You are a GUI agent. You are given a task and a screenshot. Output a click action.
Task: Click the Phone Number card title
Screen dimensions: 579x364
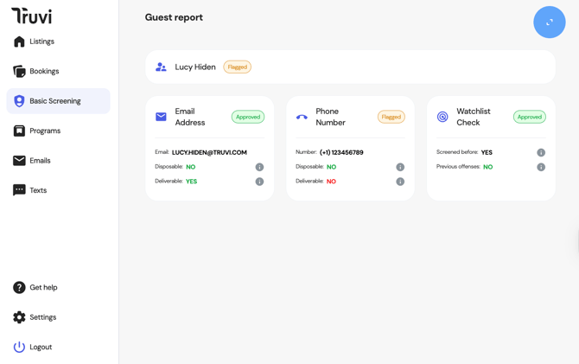(x=330, y=117)
